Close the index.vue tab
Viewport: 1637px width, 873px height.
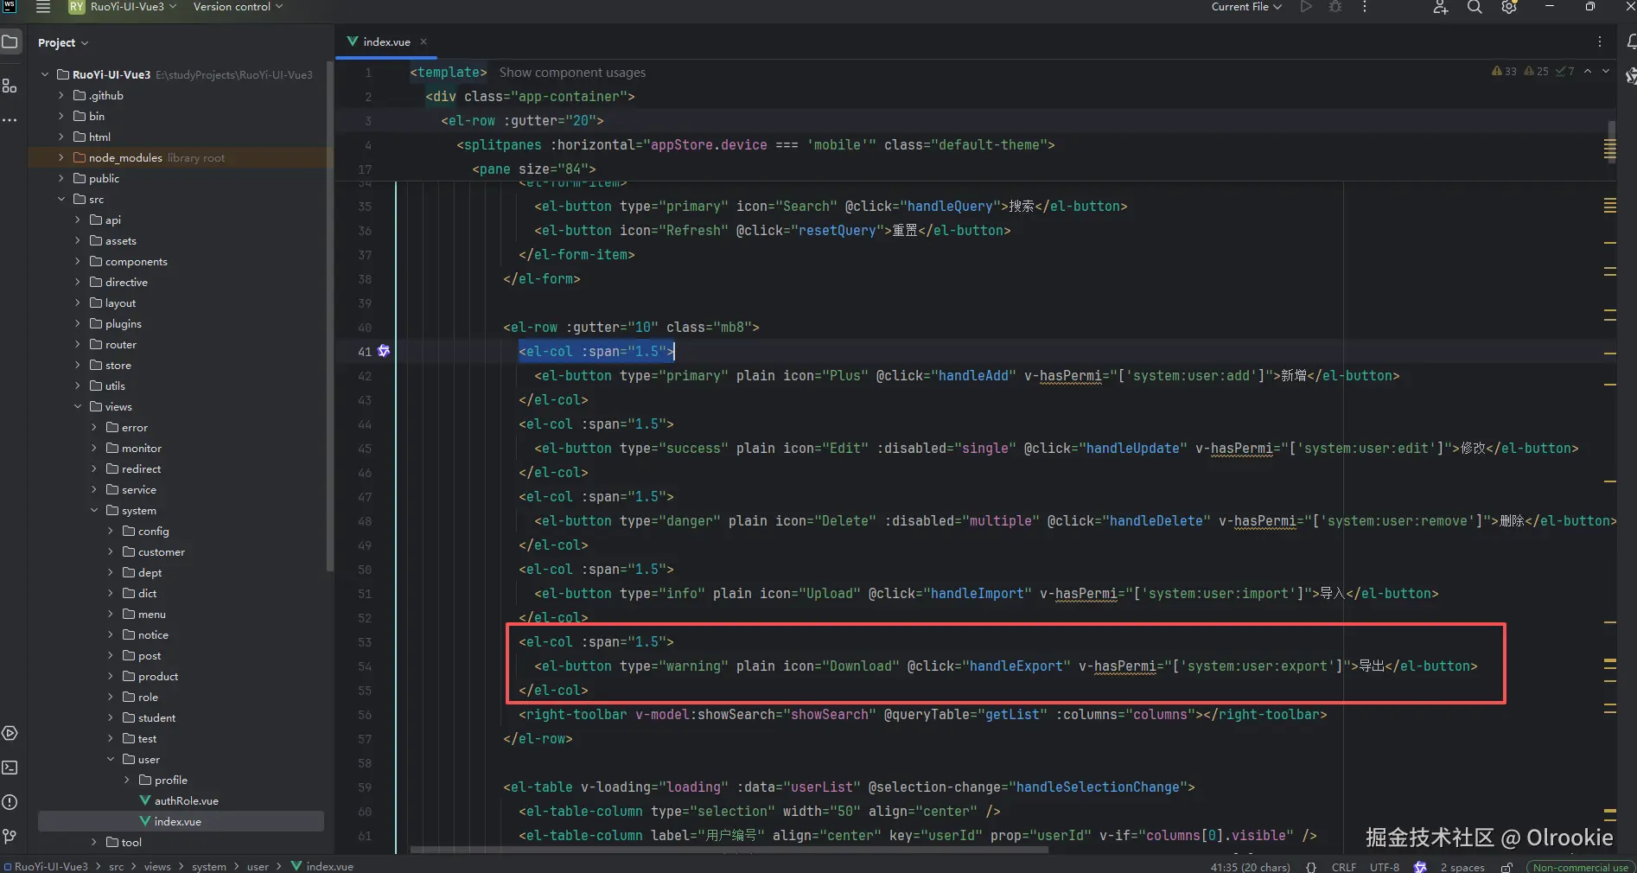click(x=424, y=41)
